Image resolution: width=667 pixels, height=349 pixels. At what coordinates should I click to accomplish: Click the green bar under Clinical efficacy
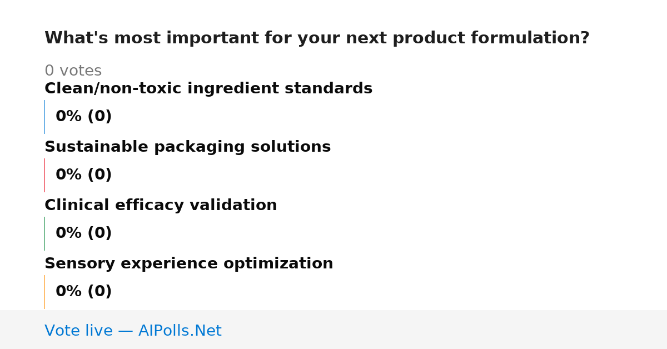pos(44,233)
